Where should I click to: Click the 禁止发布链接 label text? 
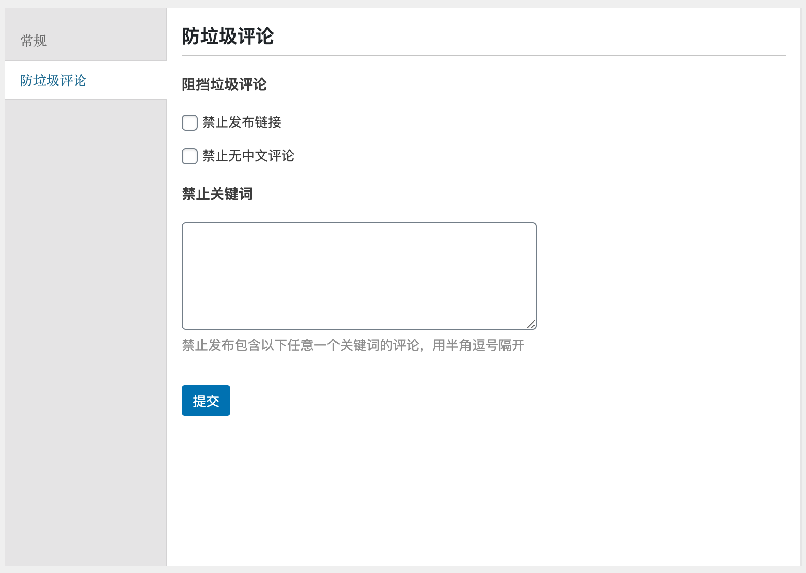[242, 122]
